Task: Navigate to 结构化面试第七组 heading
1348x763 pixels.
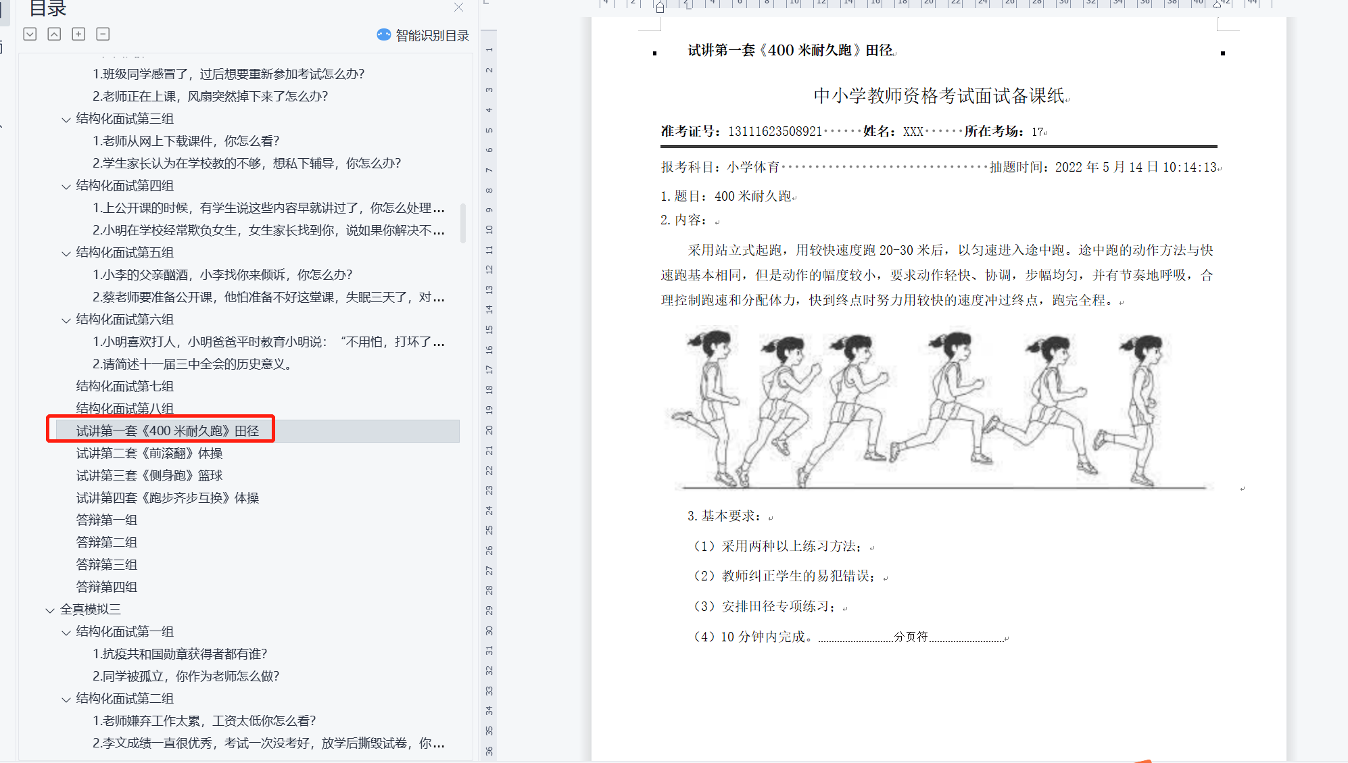Action: pyautogui.click(x=124, y=386)
